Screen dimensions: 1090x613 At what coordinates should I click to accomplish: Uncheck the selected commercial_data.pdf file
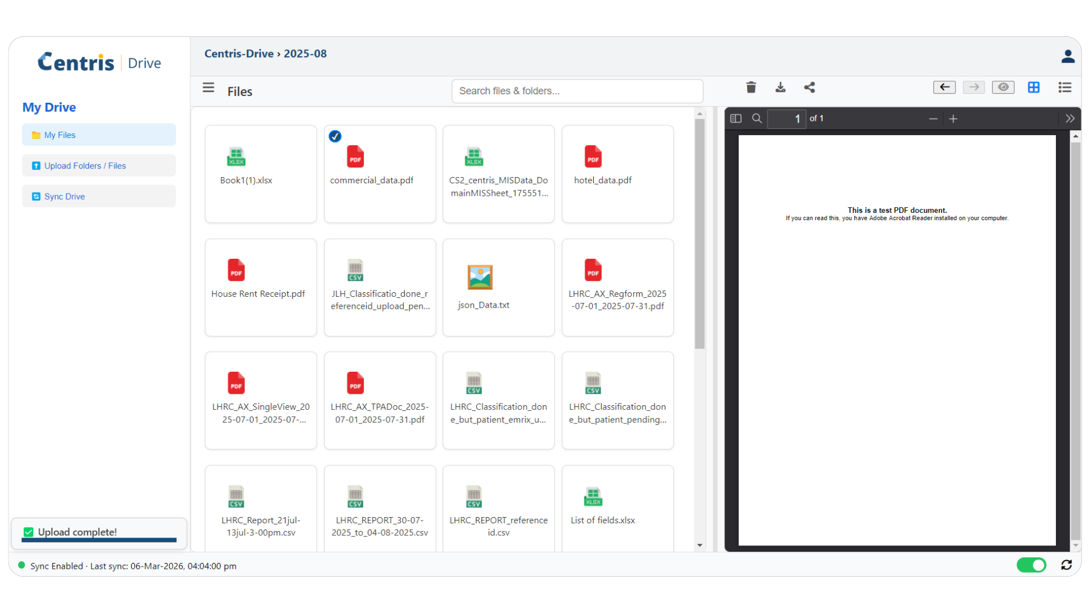(336, 136)
